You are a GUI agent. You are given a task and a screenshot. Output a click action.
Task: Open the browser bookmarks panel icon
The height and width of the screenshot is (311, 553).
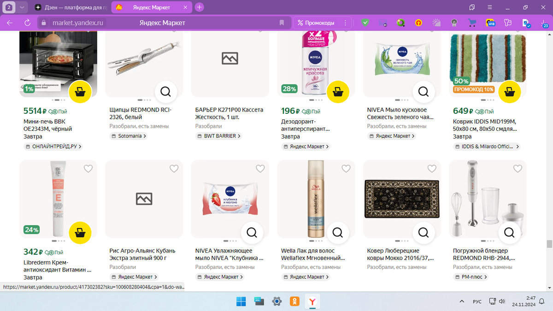coord(472,7)
